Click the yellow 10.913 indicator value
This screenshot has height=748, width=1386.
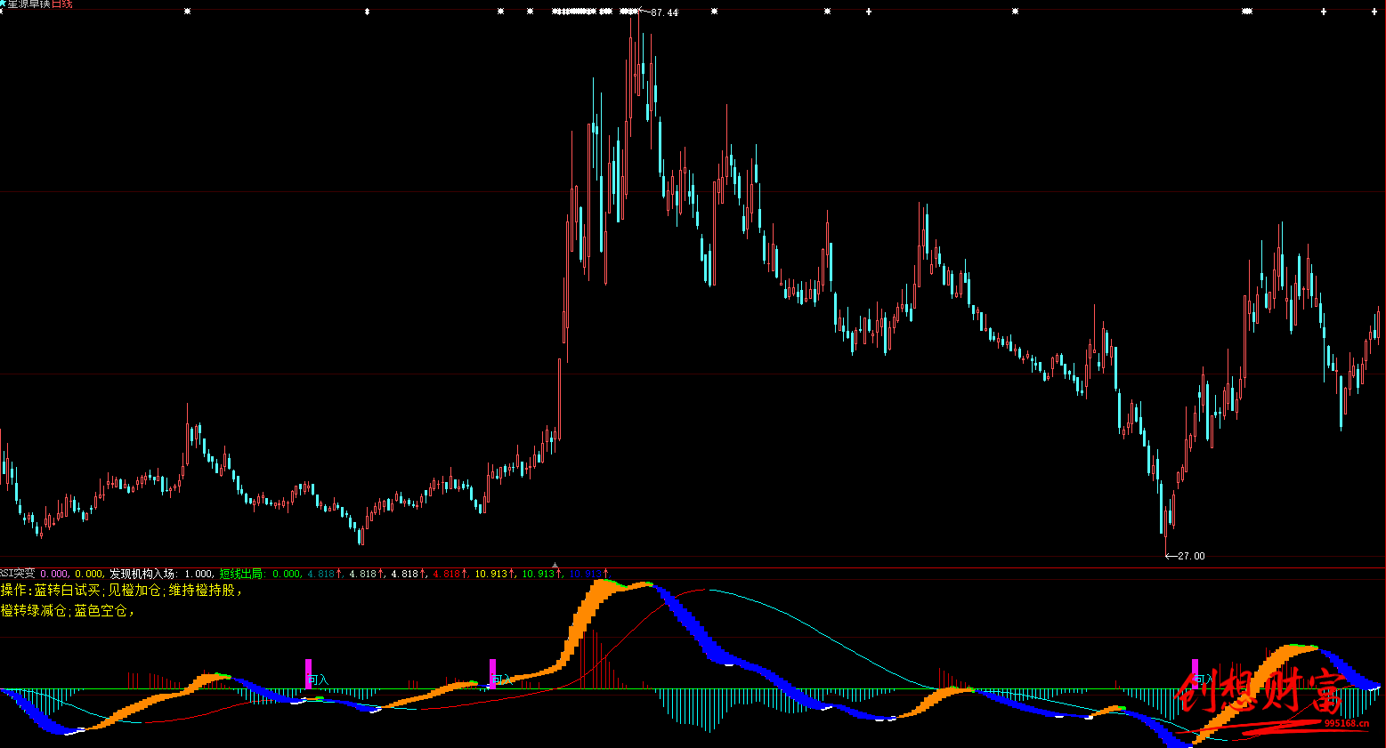[491, 574]
